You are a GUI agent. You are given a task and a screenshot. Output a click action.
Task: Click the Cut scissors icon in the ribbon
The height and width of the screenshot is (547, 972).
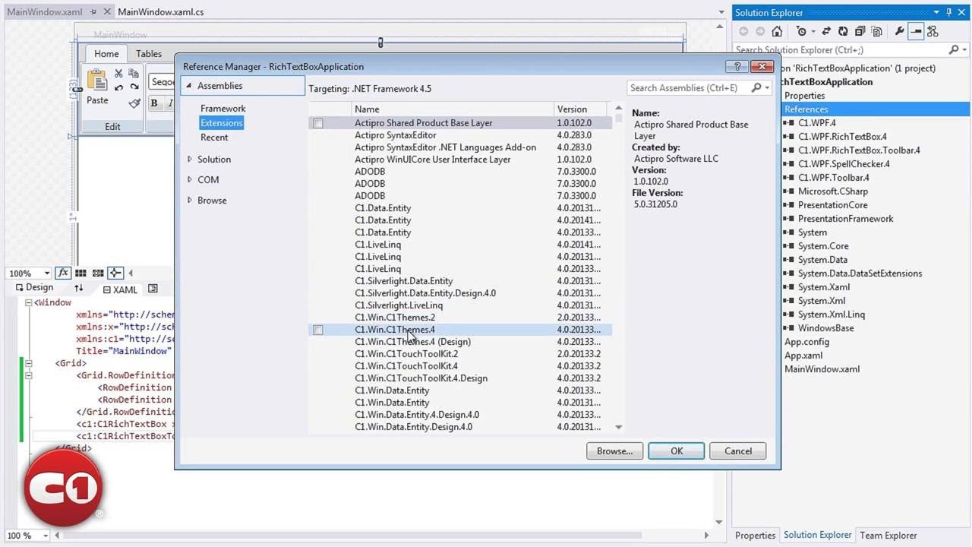[x=118, y=74]
